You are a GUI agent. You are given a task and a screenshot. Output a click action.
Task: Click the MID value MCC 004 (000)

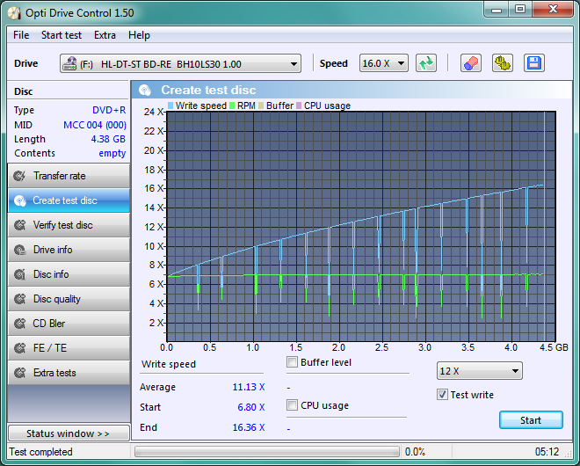pos(95,125)
